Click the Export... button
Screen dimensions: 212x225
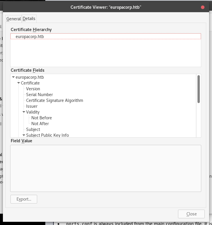pyautogui.click(x=24, y=199)
